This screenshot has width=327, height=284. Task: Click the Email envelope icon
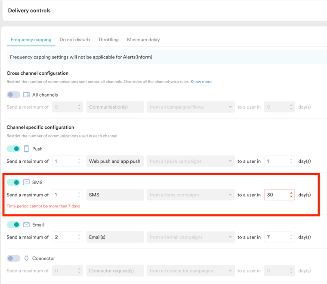(x=26, y=225)
